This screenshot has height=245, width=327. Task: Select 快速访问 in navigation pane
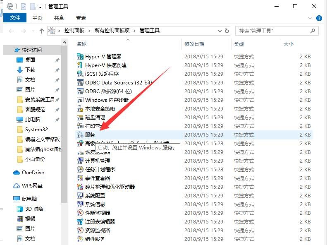pyautogui.click(x=32, y=50)
